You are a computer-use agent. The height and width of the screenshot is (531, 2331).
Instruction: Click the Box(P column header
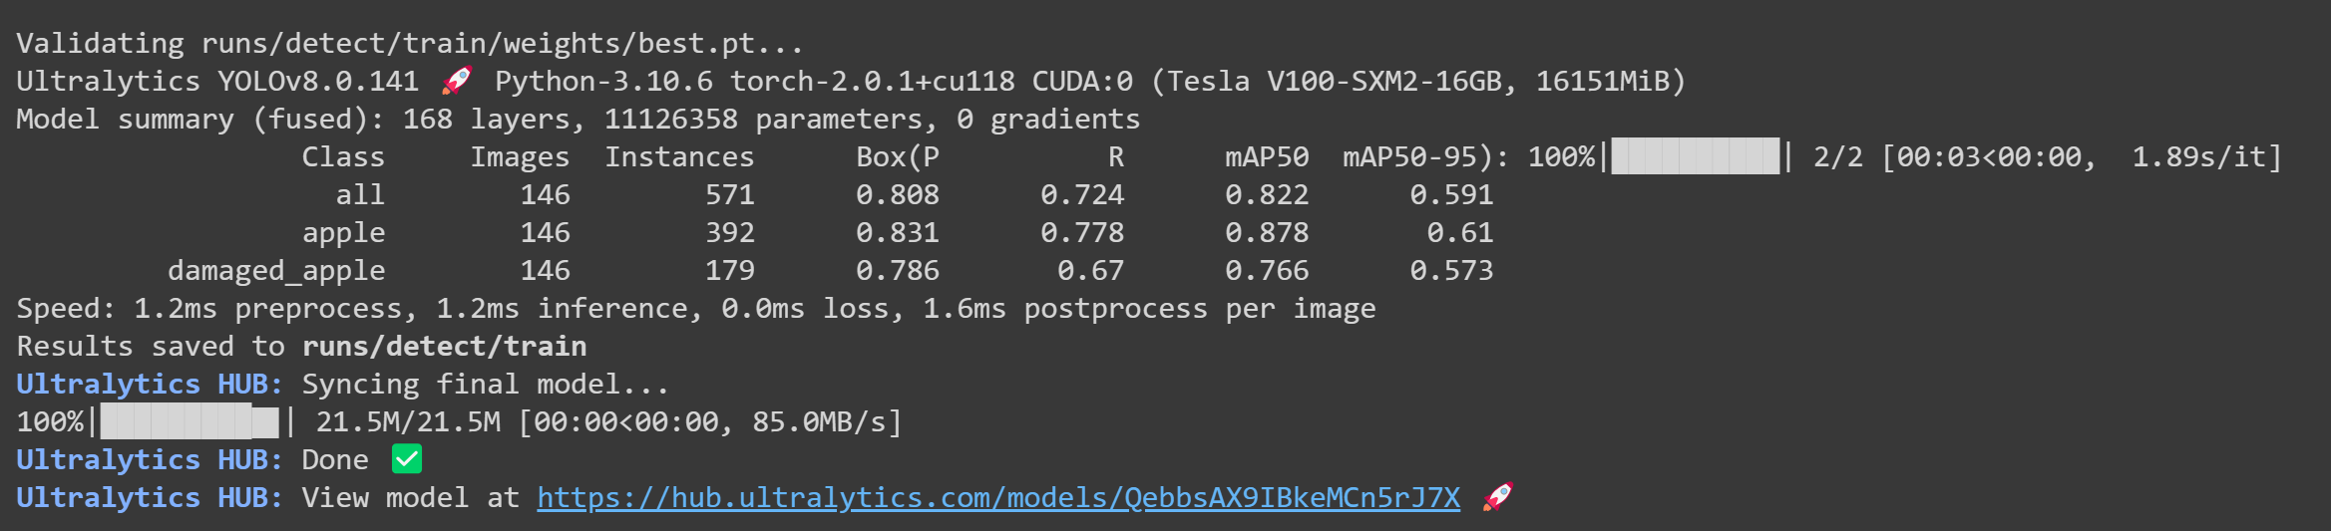pyautogui.click(x=897, y=156)
